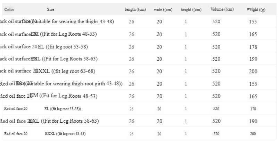Screen dimensions: 278x141
Task: Select red oil face EL leg root 53-58
Action: 63,109
